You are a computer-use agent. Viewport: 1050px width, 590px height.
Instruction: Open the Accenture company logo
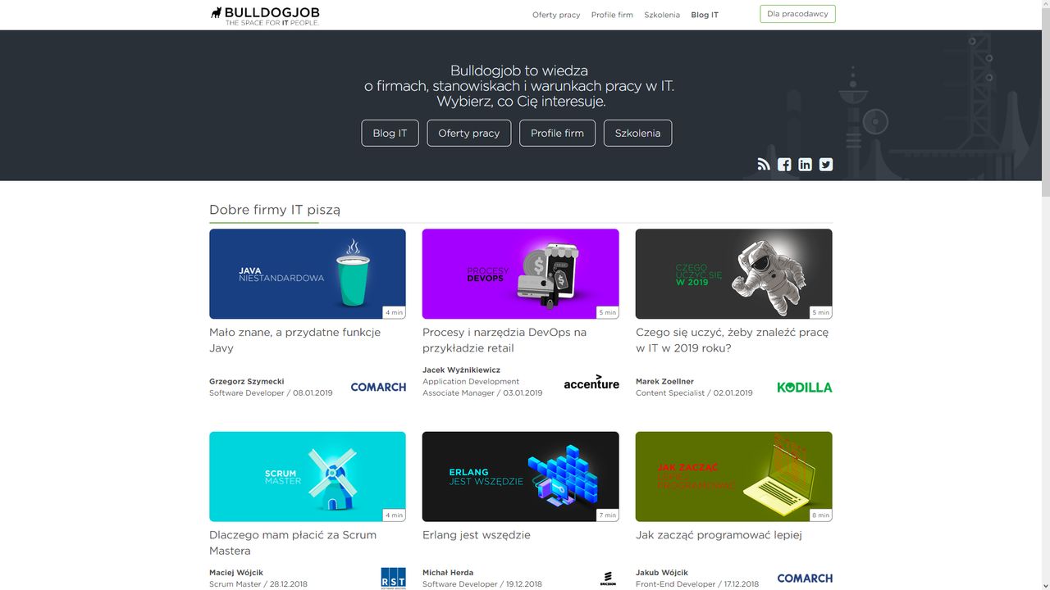591,382
